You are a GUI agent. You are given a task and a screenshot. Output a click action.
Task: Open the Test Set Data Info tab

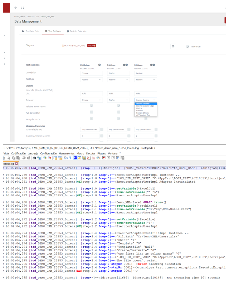[76, 31]
